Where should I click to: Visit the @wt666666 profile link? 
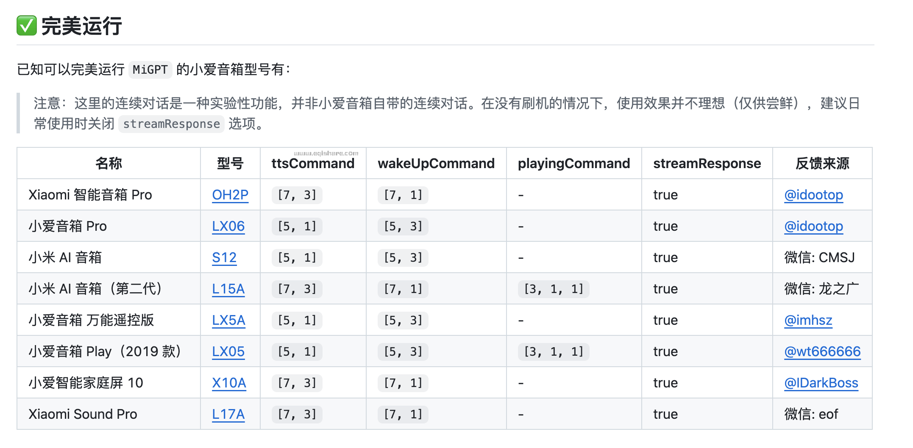(822, 351)
